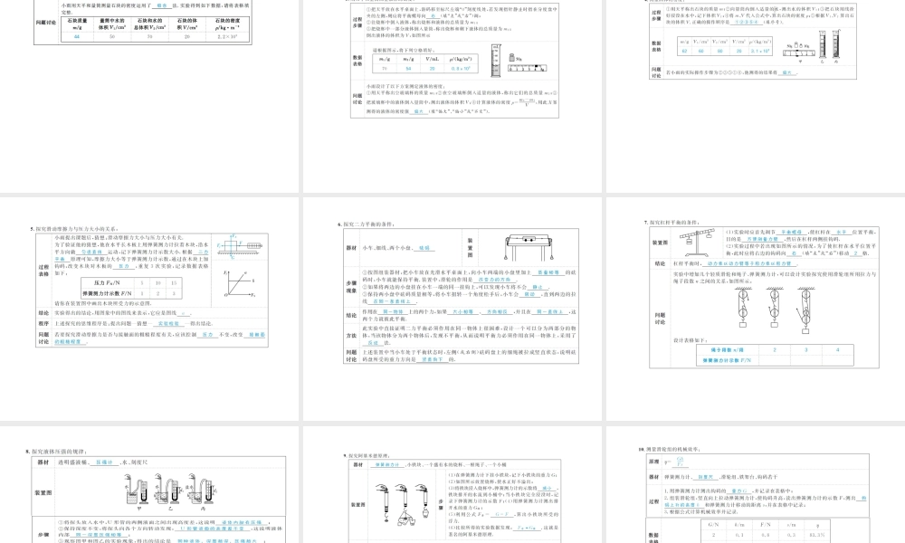Viewport: 905px width, 543px height.
Task: Select '绳子段数 n/段' header in page 7 table
Action: pos(728,349)
